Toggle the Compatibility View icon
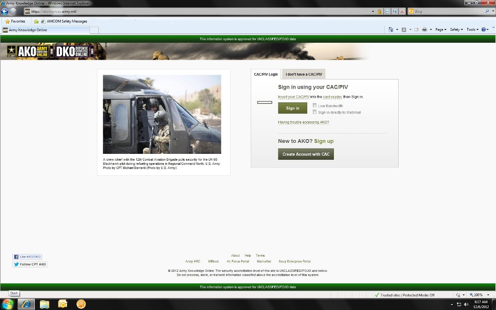 point(388,11)
